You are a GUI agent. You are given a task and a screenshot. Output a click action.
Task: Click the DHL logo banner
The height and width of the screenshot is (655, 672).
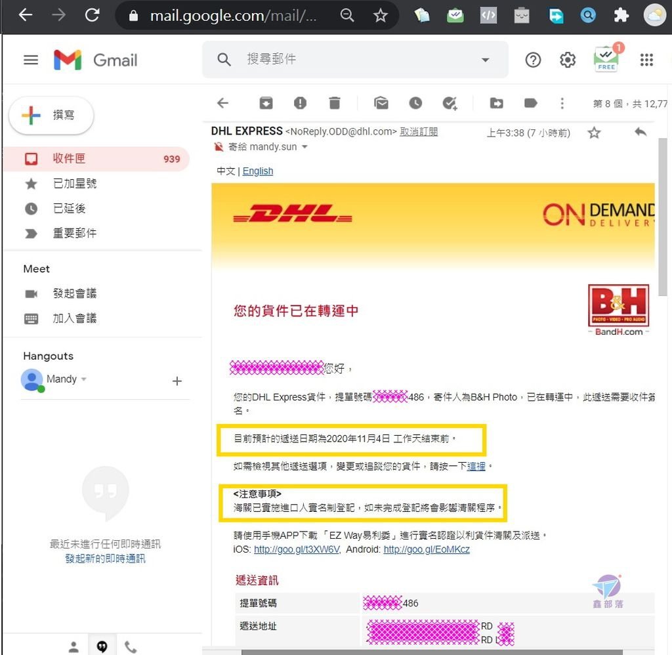(x=292, y=213)
